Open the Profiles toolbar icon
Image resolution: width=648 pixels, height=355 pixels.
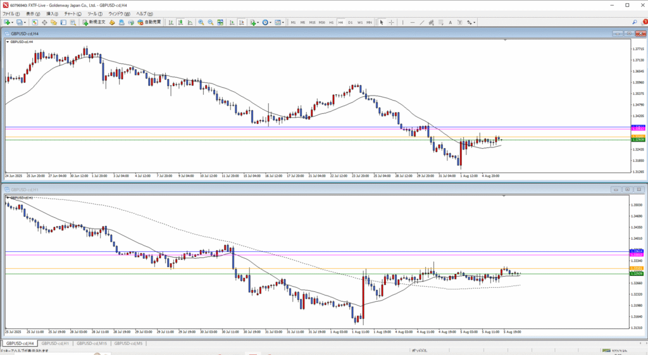point(20,22)
